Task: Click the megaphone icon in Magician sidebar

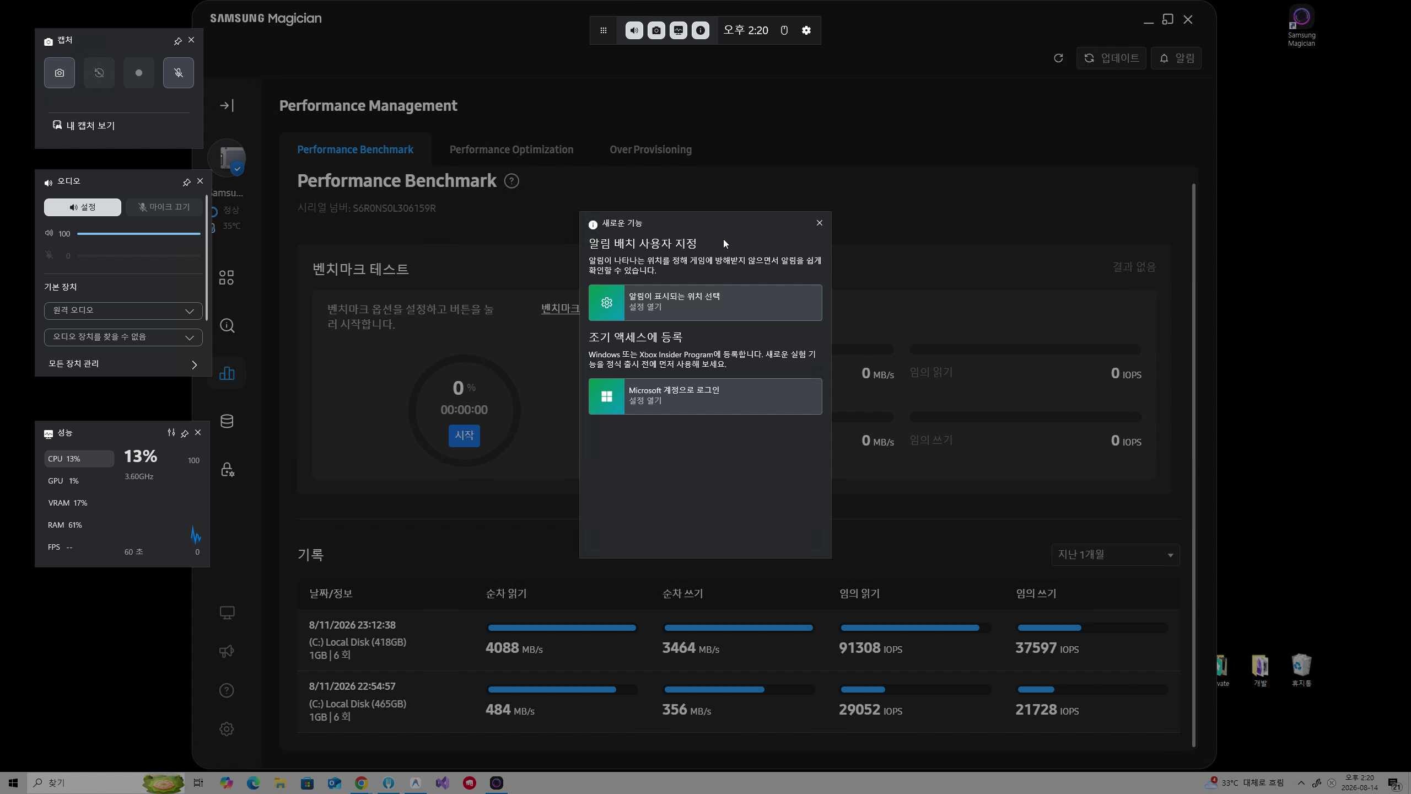Action: click(x=227, y=651)
